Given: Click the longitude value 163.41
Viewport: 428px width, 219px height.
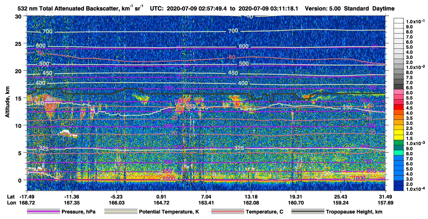Looking at the screenshot, I should (206, 203).
